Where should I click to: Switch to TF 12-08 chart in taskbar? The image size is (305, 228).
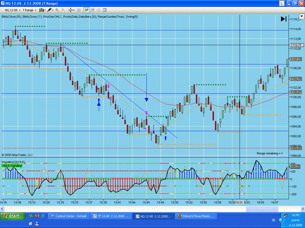111,216
